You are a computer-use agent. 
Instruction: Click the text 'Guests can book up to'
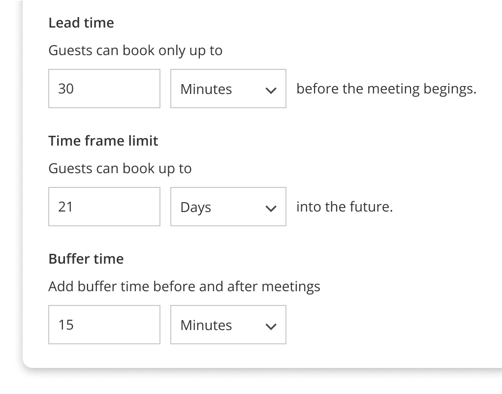coord(120,168)
